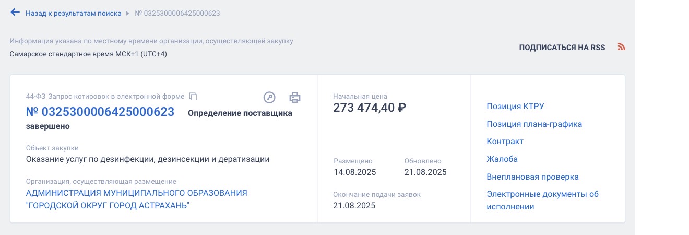Open 'Позиция плана-графика'
Image resolution: width=689 pixels, height=235 pixels.
534,124
